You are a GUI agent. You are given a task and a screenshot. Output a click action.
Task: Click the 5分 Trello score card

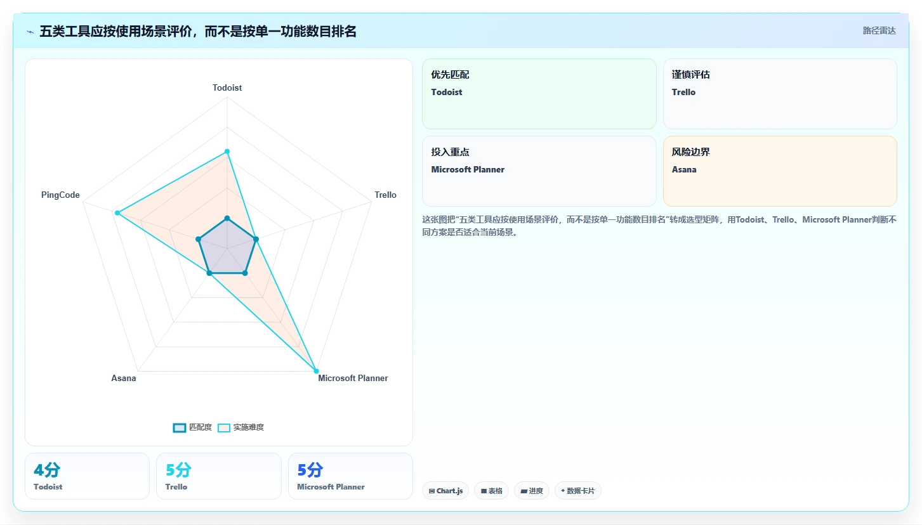[x=219, y=476]
